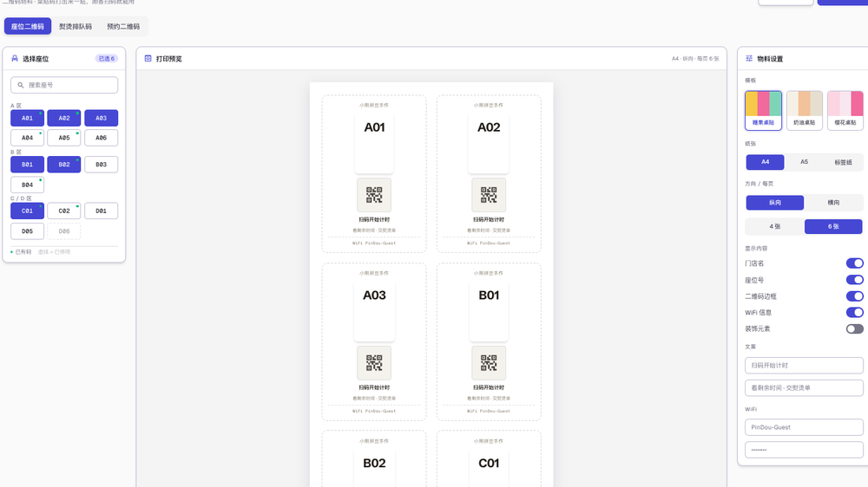Deselect seat A02
868x487 pixels.
(64, 118)
